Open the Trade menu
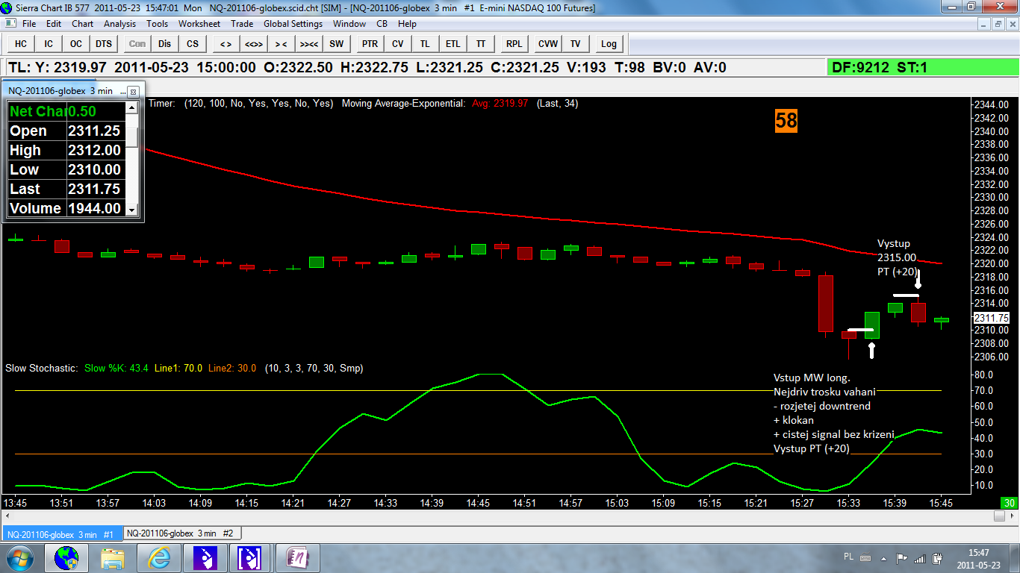Viewport: 1020px width, 573px height. 242,24
